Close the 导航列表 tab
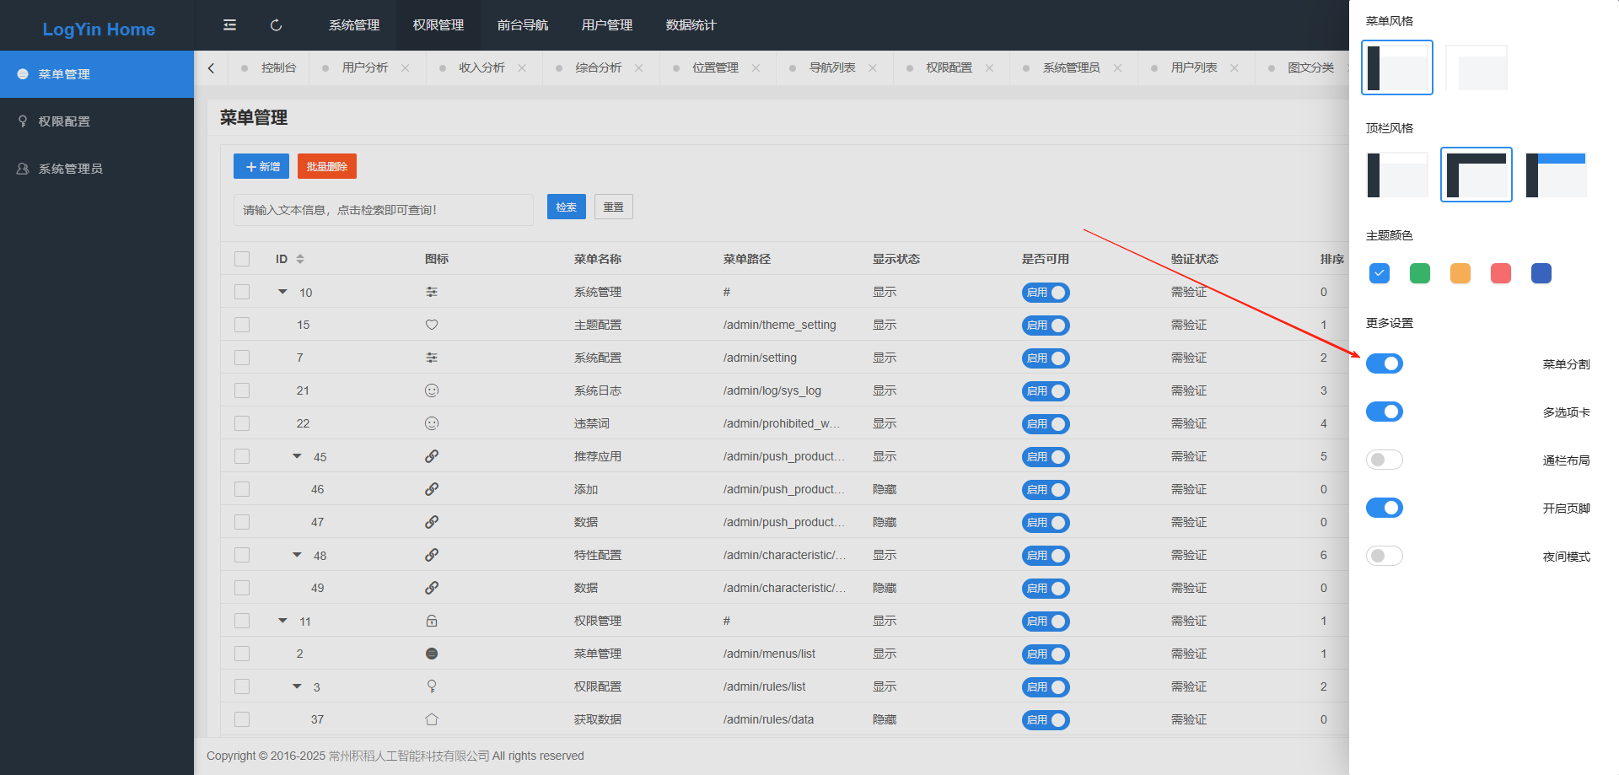The width and height of the screenshot is (1619, 775). (873, 68)
